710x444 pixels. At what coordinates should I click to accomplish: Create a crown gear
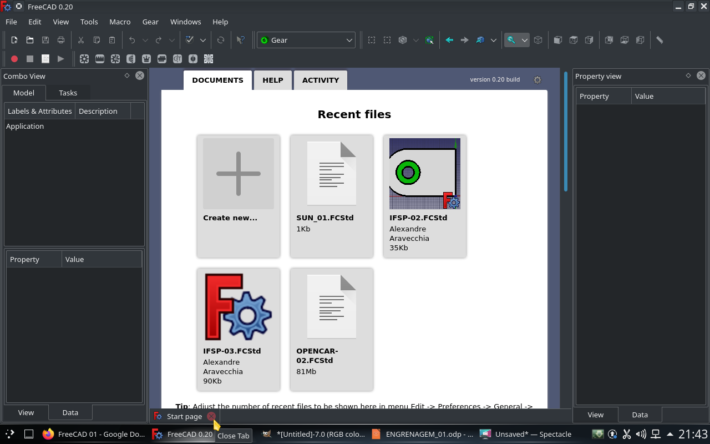146,58
